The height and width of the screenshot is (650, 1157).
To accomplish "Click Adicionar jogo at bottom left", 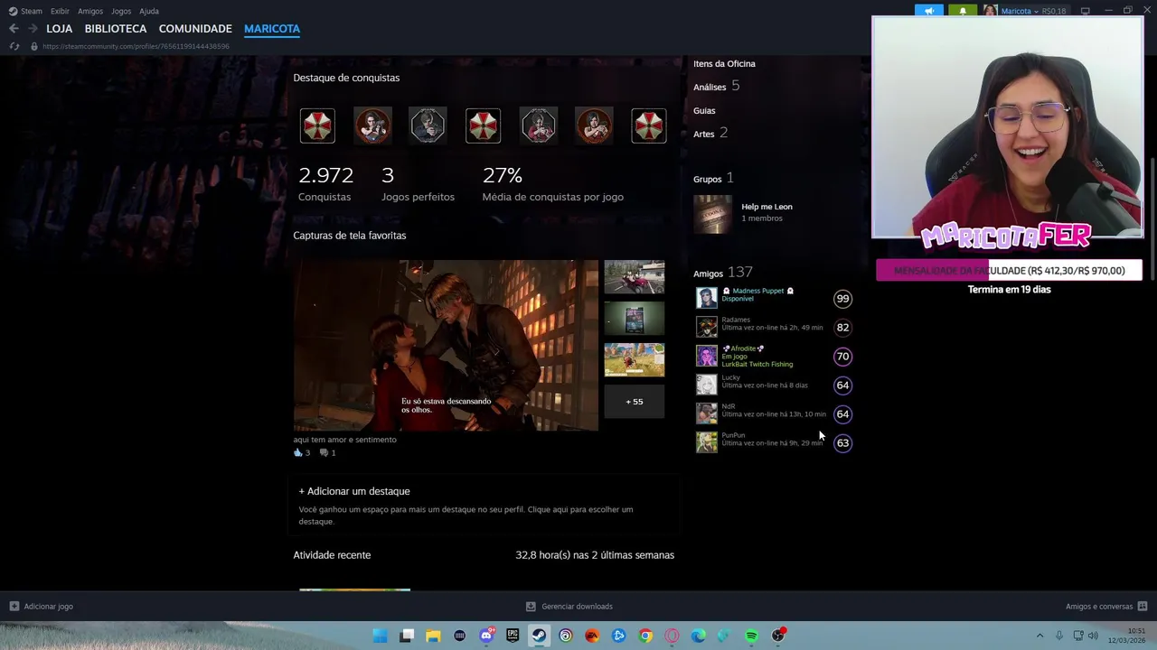I will [x=41, y=607].
